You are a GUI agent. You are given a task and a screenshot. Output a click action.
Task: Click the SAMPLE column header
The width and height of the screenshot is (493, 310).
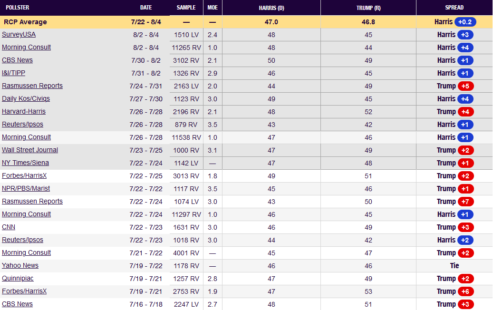click(x=186, y=8)
